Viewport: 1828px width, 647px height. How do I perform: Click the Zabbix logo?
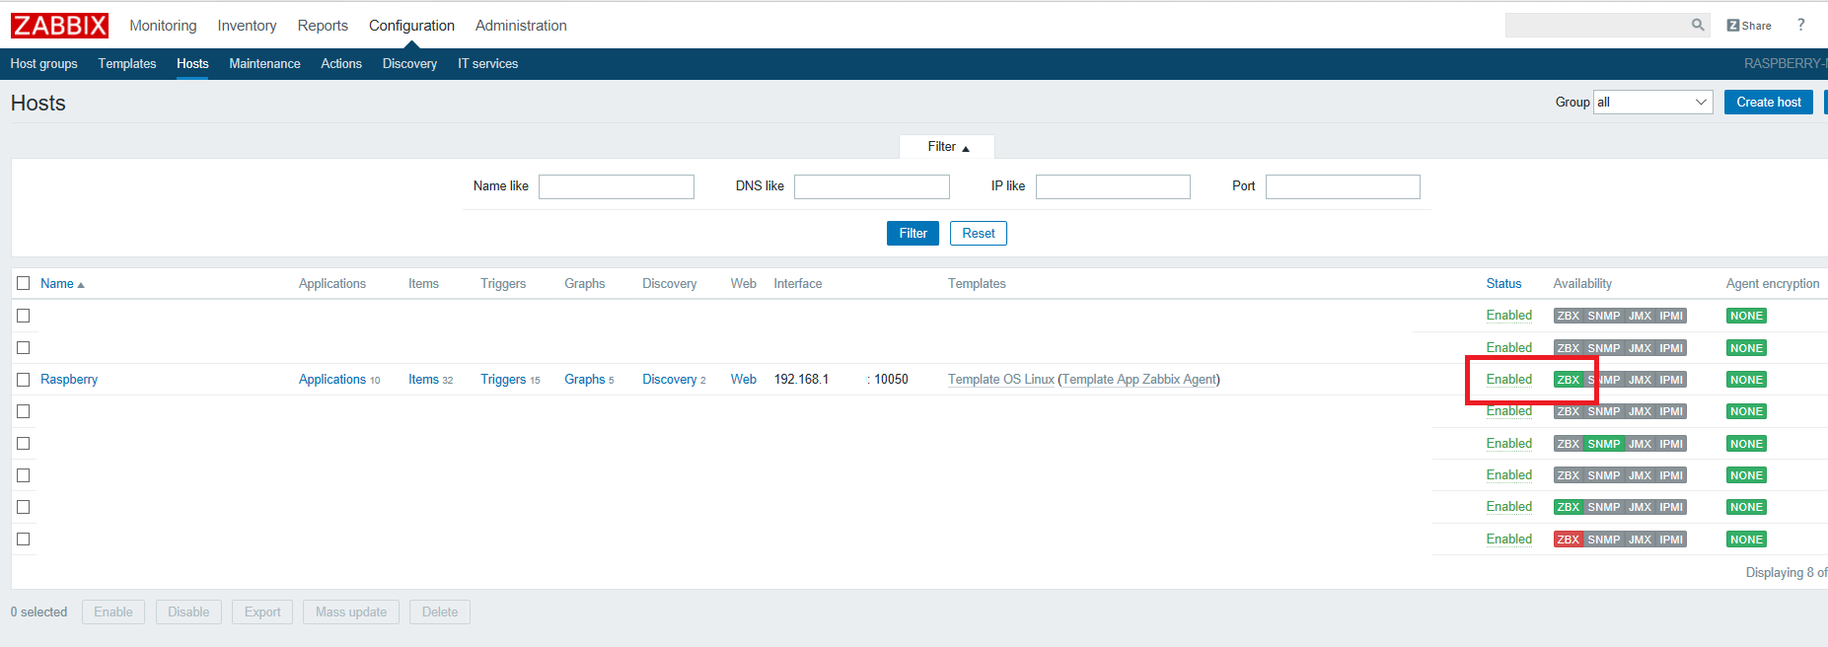click(59, 26)
